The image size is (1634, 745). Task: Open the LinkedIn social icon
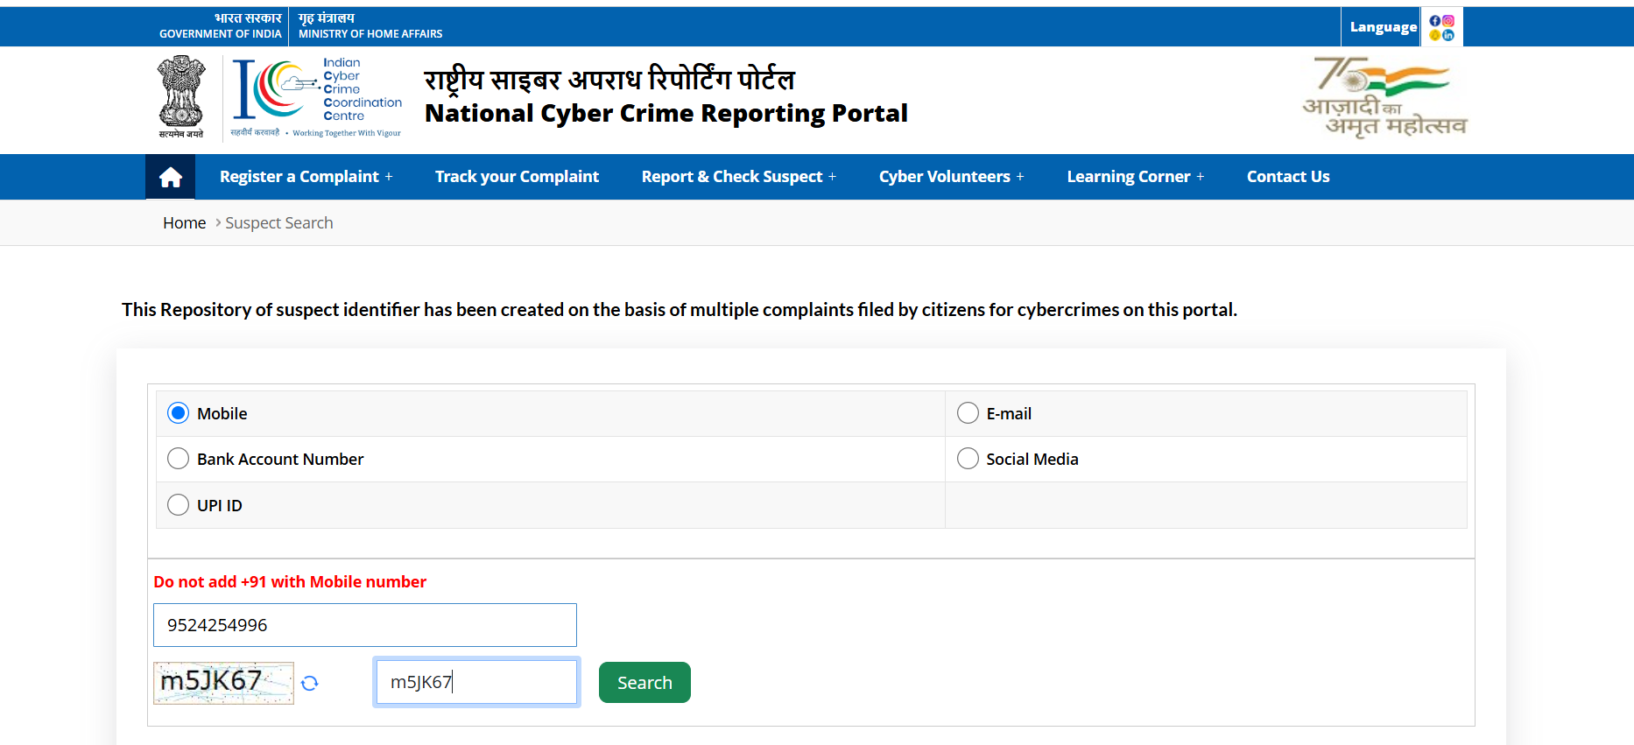(x=1448, y=35)
